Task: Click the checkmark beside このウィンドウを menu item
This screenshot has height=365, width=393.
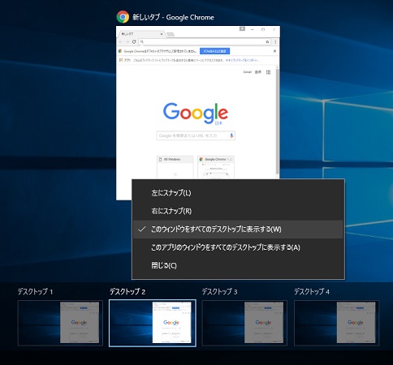Action: pyautogui.click(x=142, y=230)
